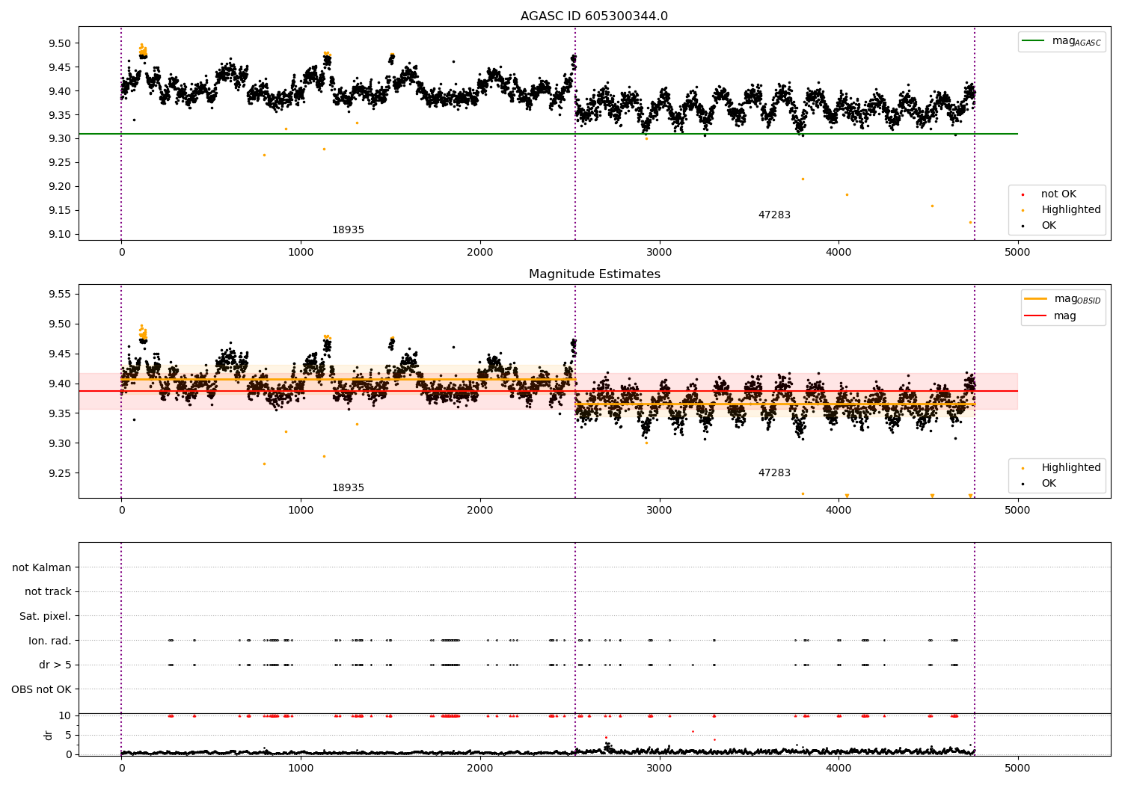Click the orange dot beside 'Highlighted' in top legend

1023,210
